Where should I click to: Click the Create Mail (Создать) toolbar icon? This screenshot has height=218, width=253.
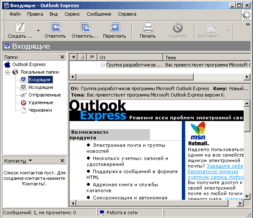(20, 28)
